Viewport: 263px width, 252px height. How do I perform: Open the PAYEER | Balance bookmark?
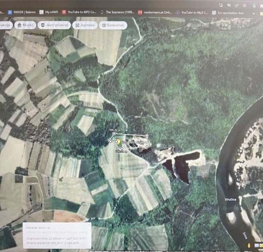tap(22, 12)
